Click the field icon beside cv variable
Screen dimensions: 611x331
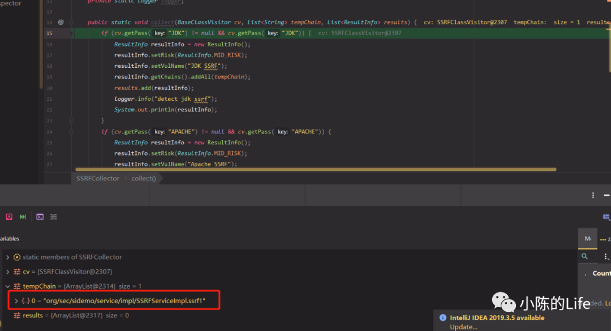(x=17, y=272)
